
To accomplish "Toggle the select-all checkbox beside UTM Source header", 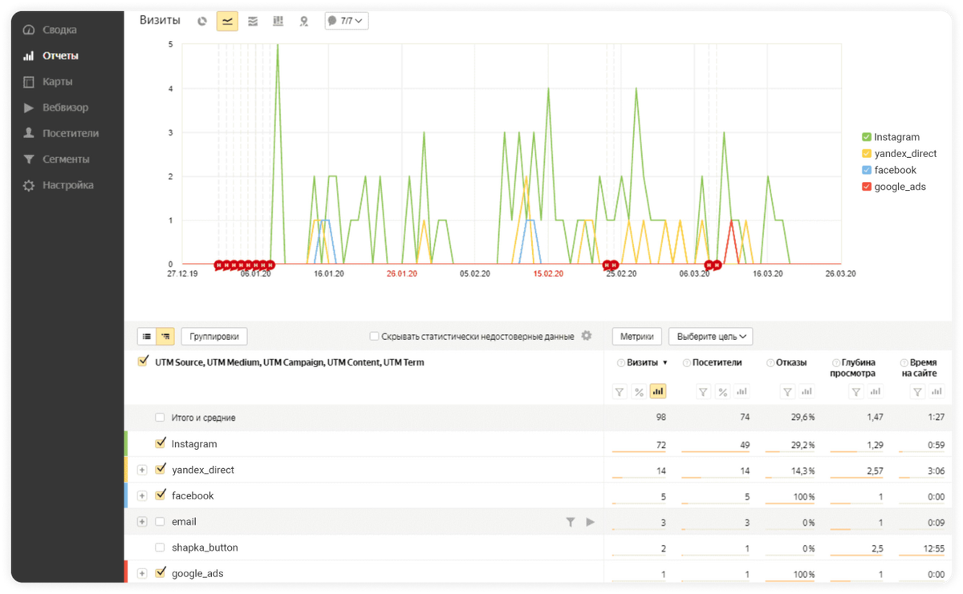I will (x=143, y=362).
